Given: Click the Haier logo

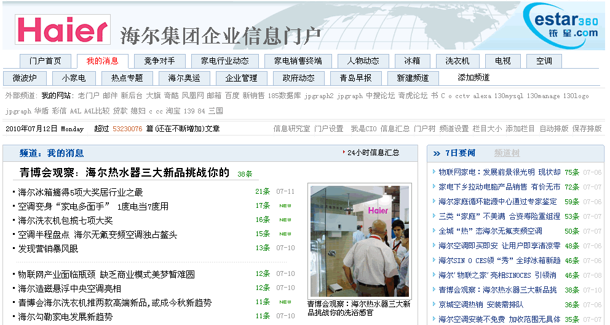Looking at the screenshot, I should [63, 29].
